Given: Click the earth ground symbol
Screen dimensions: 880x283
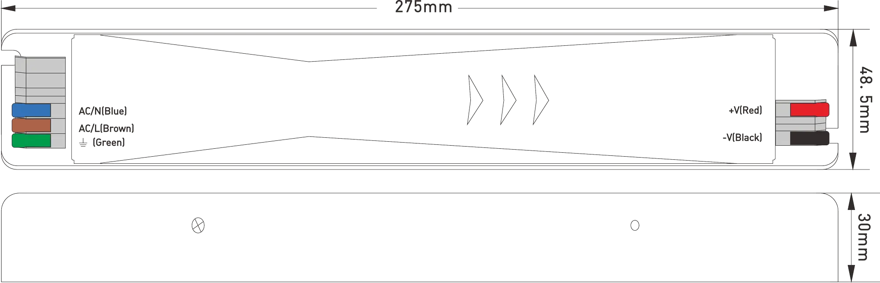Looking at the screenshot, I should (x=83, y=143).
